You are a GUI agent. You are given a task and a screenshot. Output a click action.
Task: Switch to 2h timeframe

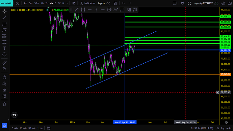coord(47,3)
